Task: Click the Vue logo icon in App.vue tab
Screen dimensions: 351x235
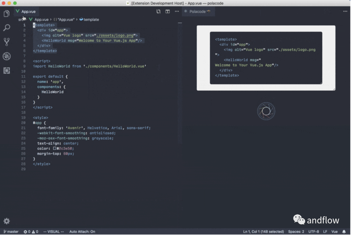Action: [x=18, y=11]
